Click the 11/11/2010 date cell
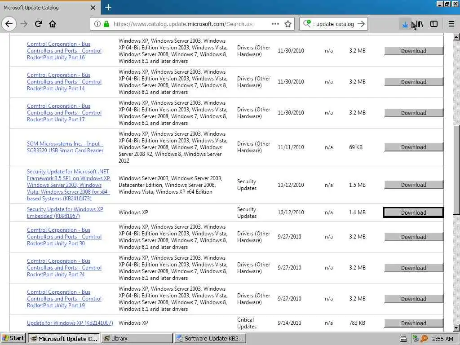This screenshot has height=345, width=460. click(x=291, y=147)
